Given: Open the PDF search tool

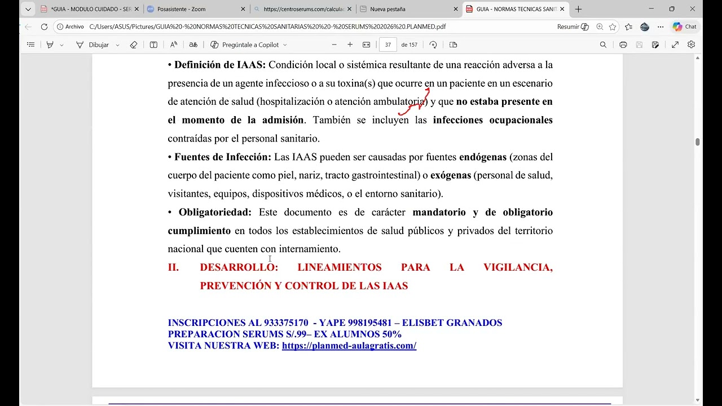Looking at the screenshot, I should coord(603,45).
